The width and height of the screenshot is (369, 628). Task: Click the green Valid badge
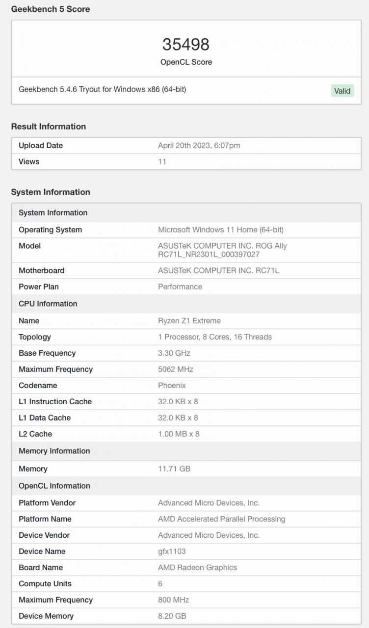tap(342, 91)
